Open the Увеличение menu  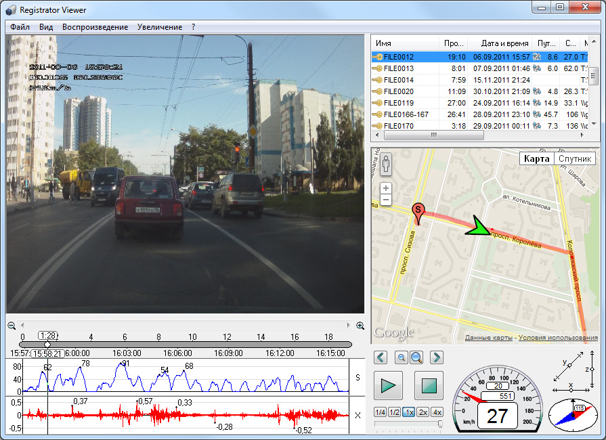click(x=159, y=27)
